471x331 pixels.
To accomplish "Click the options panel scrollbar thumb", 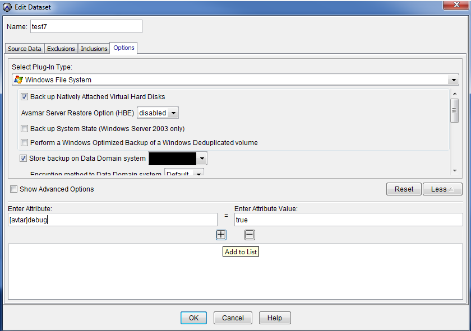I will 455,110.
